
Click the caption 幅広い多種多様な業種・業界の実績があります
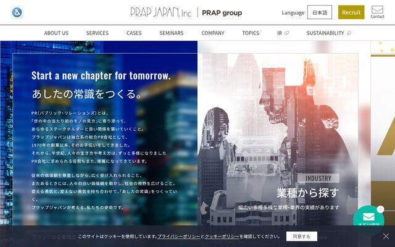pos(289,207)
